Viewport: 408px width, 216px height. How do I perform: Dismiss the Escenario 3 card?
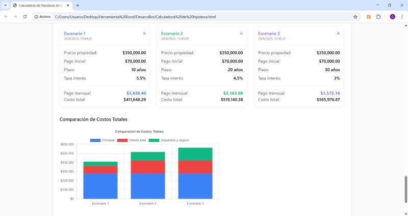[x=338, y=34]
